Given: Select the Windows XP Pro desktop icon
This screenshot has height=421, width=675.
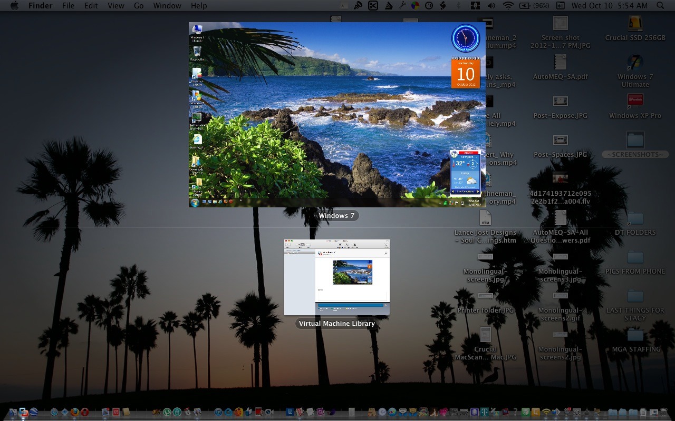Looking at the screenshot, I should 635,101.
